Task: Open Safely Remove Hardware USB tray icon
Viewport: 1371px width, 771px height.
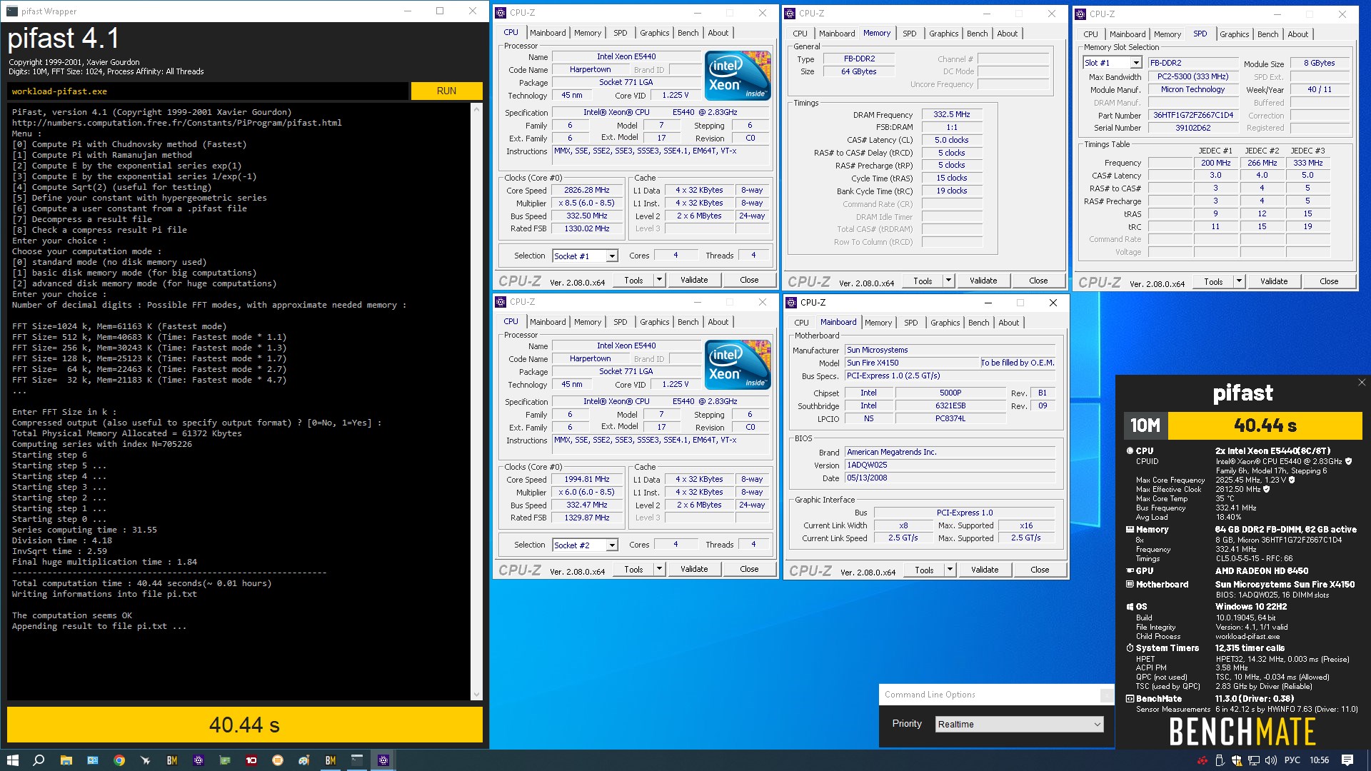Action: click(x=1220, y=760)
